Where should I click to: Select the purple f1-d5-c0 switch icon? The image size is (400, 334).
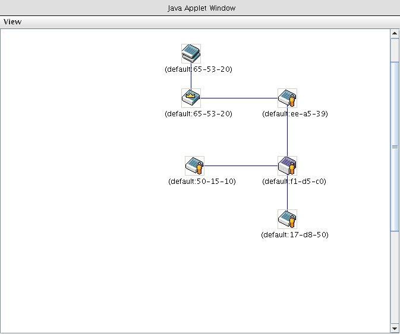(x=287, y=166)
